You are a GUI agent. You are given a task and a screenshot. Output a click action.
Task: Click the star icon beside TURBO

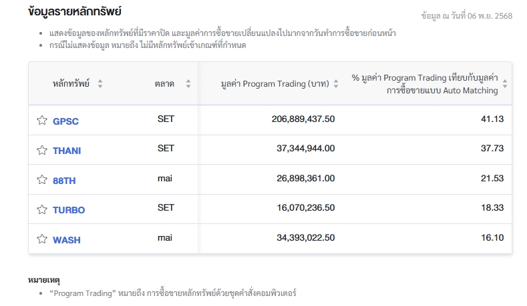point(42,209)
